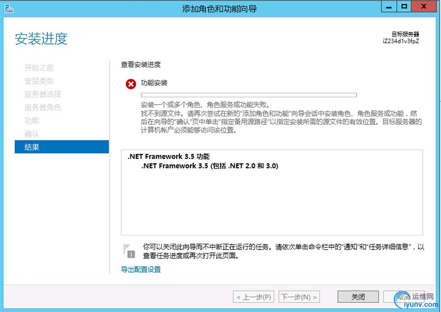Click the wizard icon in the title bar
The image size is (441, 312).
(x=9, y=8)
